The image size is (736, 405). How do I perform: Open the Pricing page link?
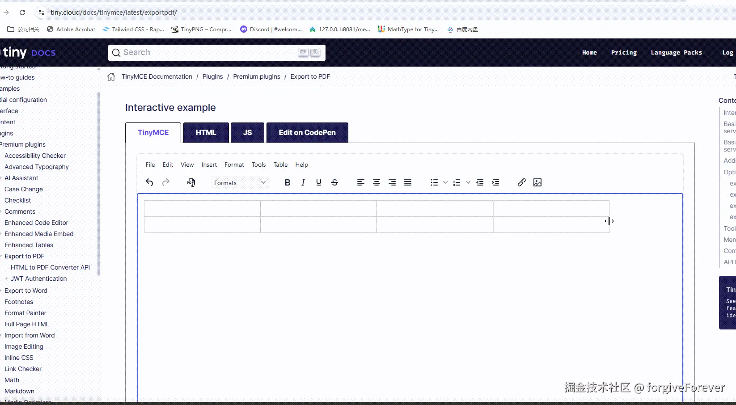pos(624,52)
